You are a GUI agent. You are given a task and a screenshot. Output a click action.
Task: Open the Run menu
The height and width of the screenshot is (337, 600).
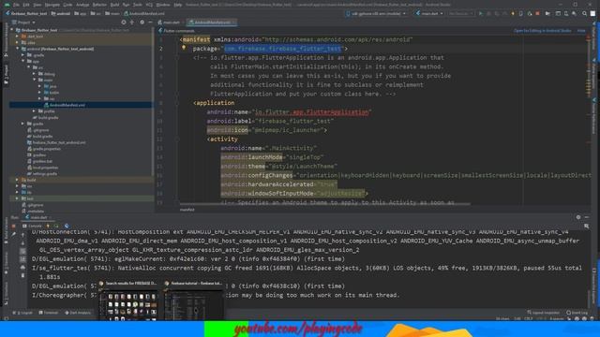click(x=126, y=5)
